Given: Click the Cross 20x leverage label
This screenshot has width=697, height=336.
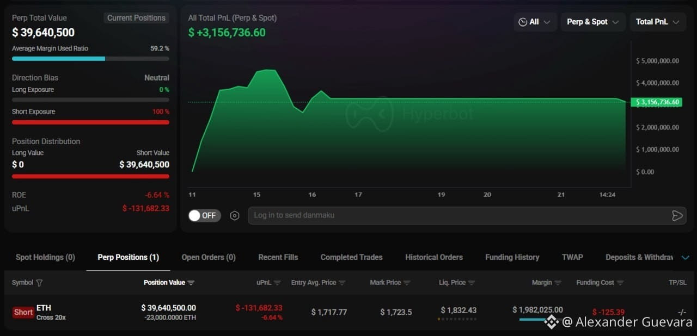Looking at the screenshot, I should click(51, 318).
